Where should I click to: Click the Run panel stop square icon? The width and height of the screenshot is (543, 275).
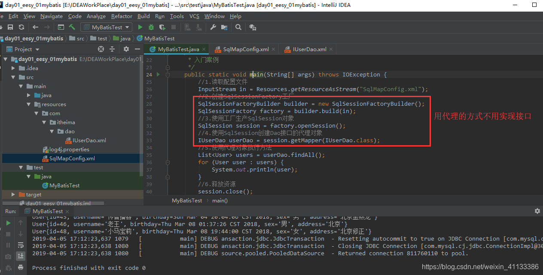(8, 234)
